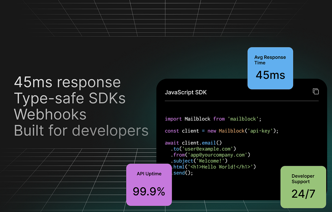Click the '45ms response' headline line
This screenshot has width=332, height=212.
(x=67, y=82)
